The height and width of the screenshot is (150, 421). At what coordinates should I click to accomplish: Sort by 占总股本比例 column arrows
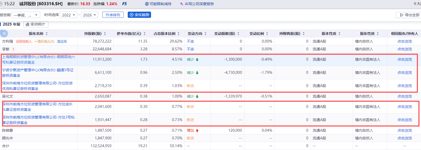coord(179,34)
